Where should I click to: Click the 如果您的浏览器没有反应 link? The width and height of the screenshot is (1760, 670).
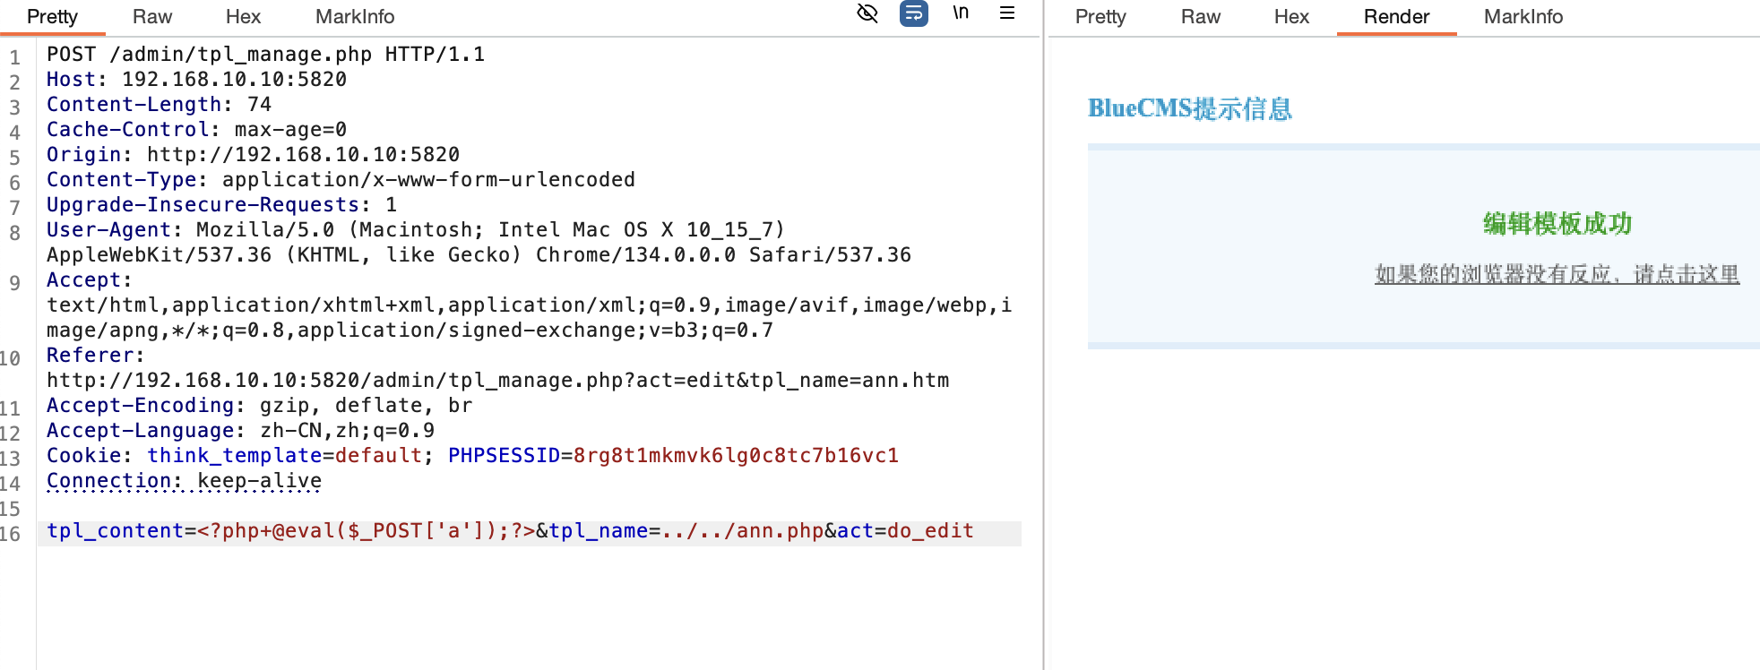(1557, 274)
